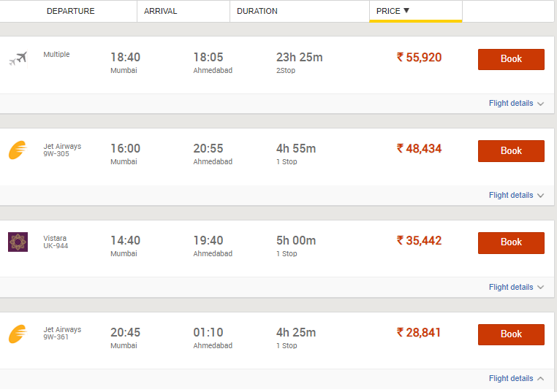Expand flight details for ₹55,920 flight
Viewport: 557px width, 392px height.
tap(516, 104)
